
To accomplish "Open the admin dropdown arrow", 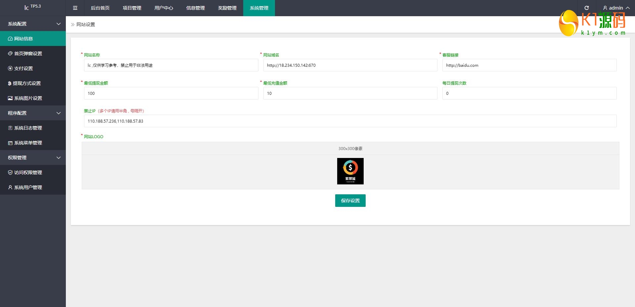I will (x=628, y=8).
